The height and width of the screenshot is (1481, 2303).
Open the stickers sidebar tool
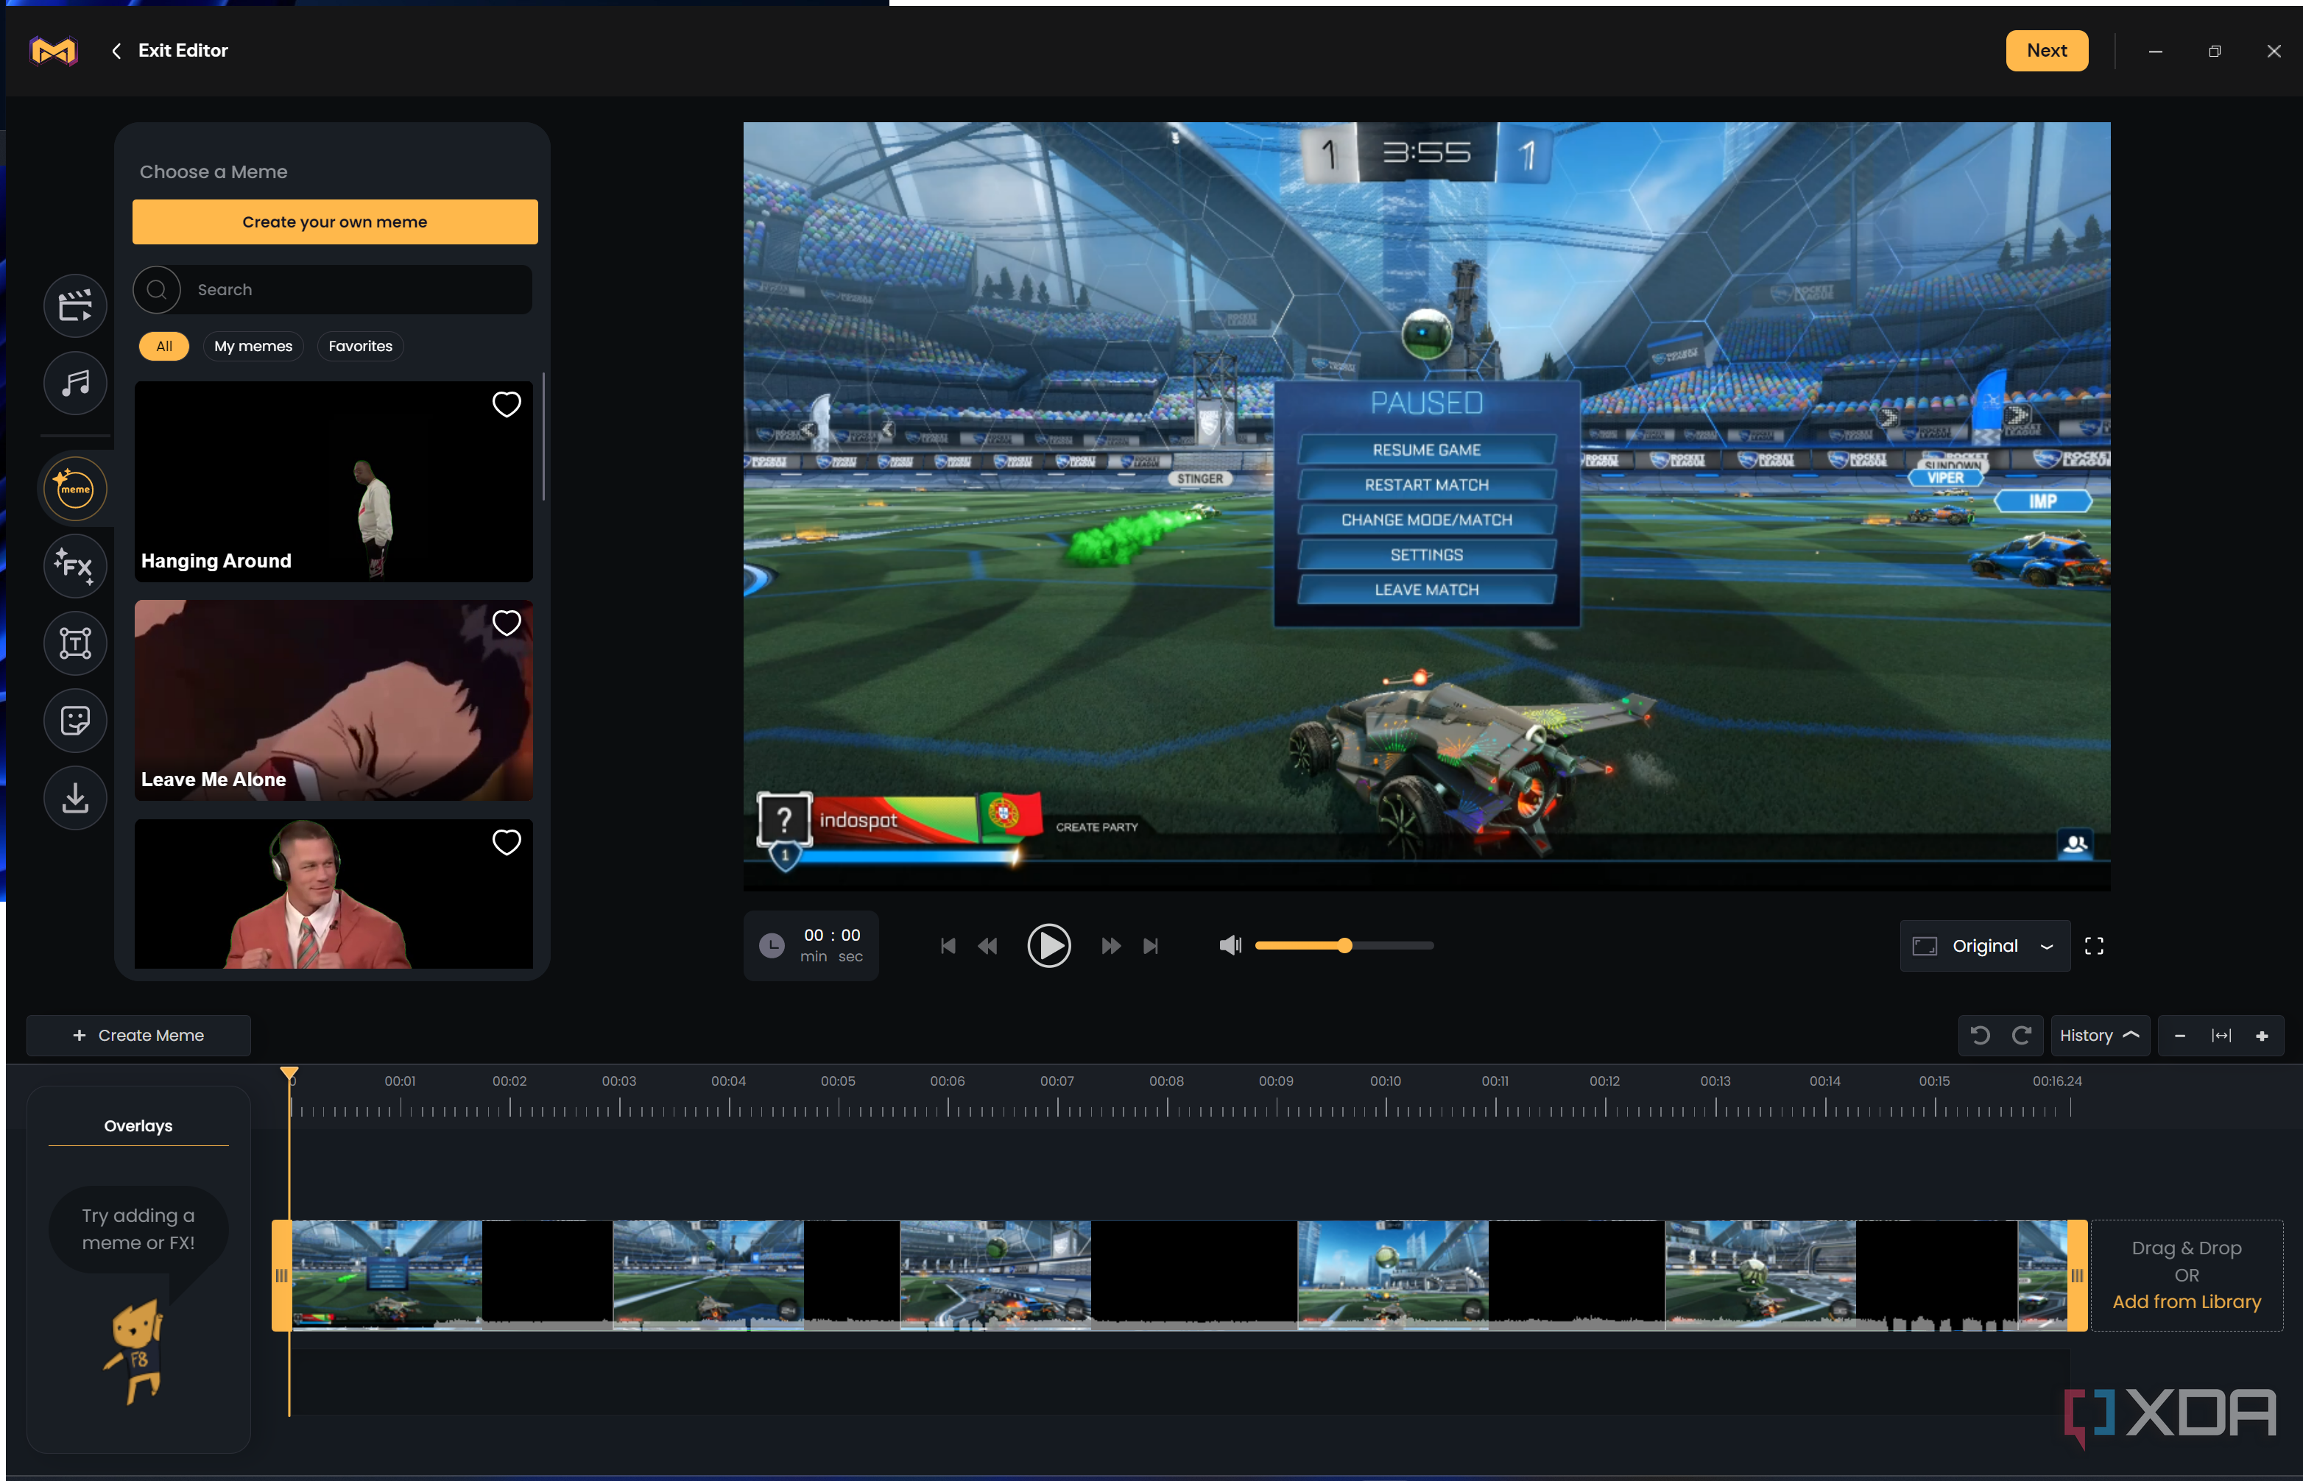(75, 721)
